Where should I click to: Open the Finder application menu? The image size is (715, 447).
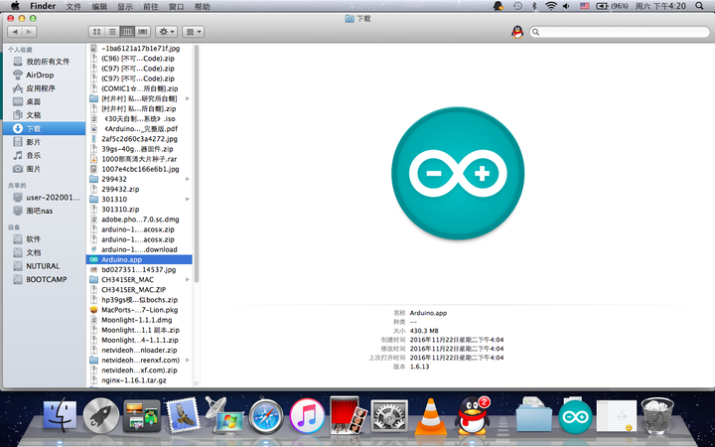[43, 6]
